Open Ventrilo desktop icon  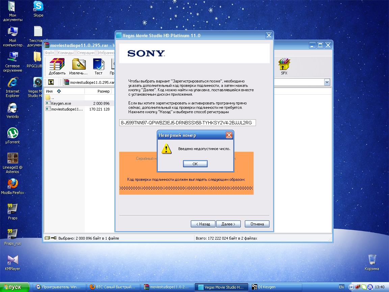pos(12,111)
